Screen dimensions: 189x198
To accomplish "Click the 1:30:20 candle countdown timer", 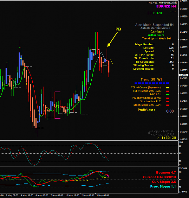I will pyautogui.click(x=169, y=138).
